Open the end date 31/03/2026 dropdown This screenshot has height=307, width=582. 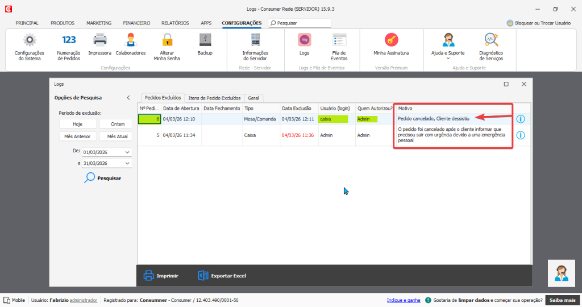click(x=127, y=163)
